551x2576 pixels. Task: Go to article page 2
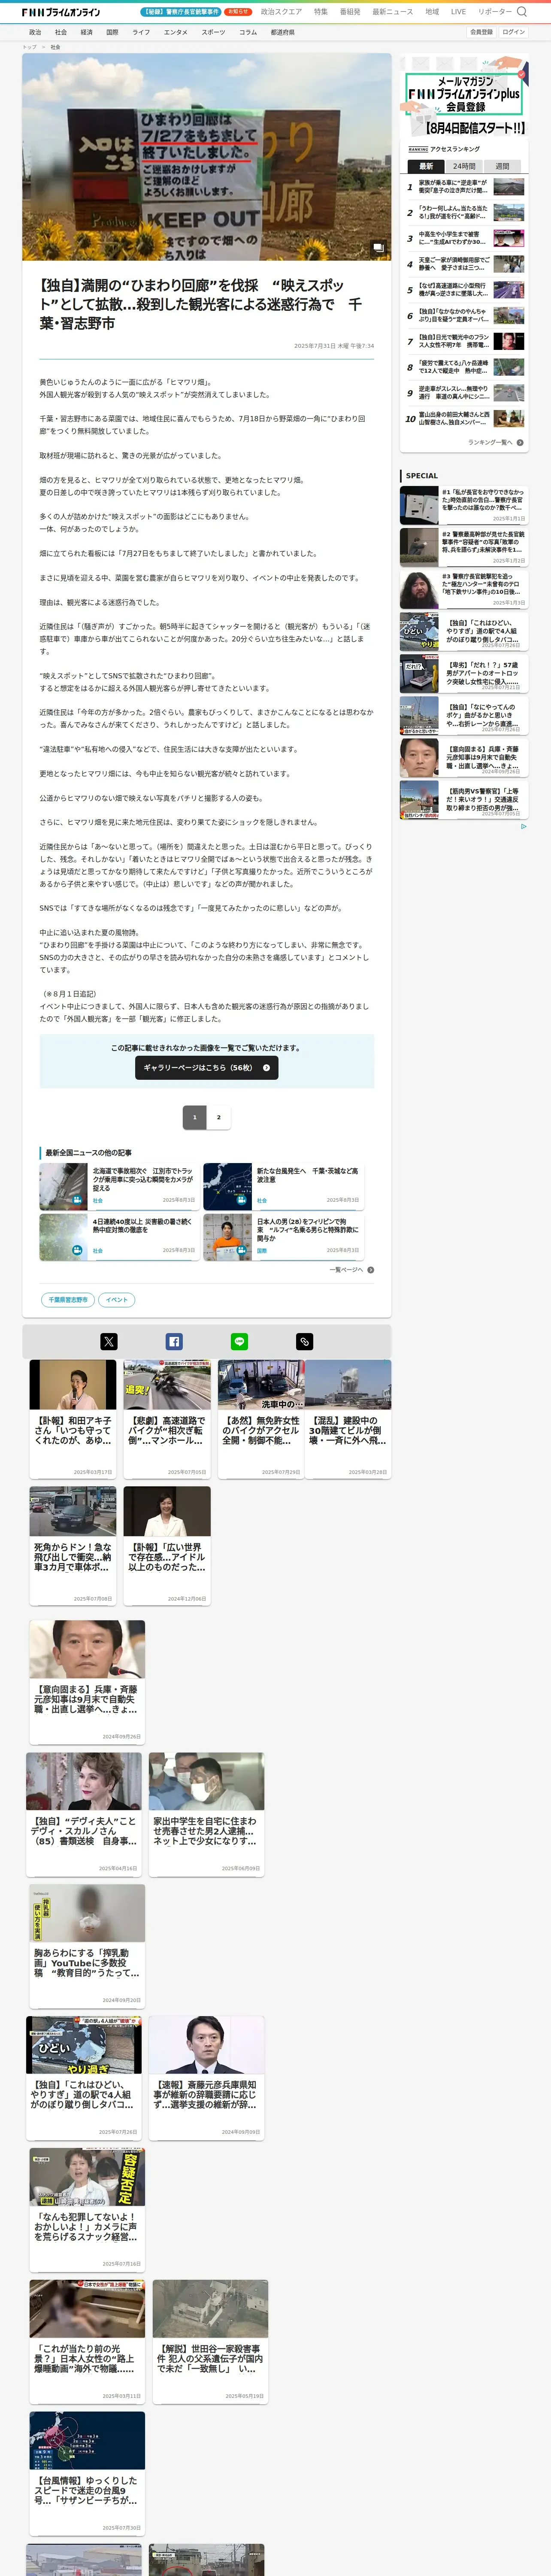click(219, 1117)
